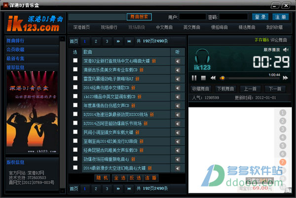The height and width of the screenshot is (198, 296).
Task: Play 清新古乐柔美女声专业车载CD via speaker icon
Action: [x=178, y=70]
